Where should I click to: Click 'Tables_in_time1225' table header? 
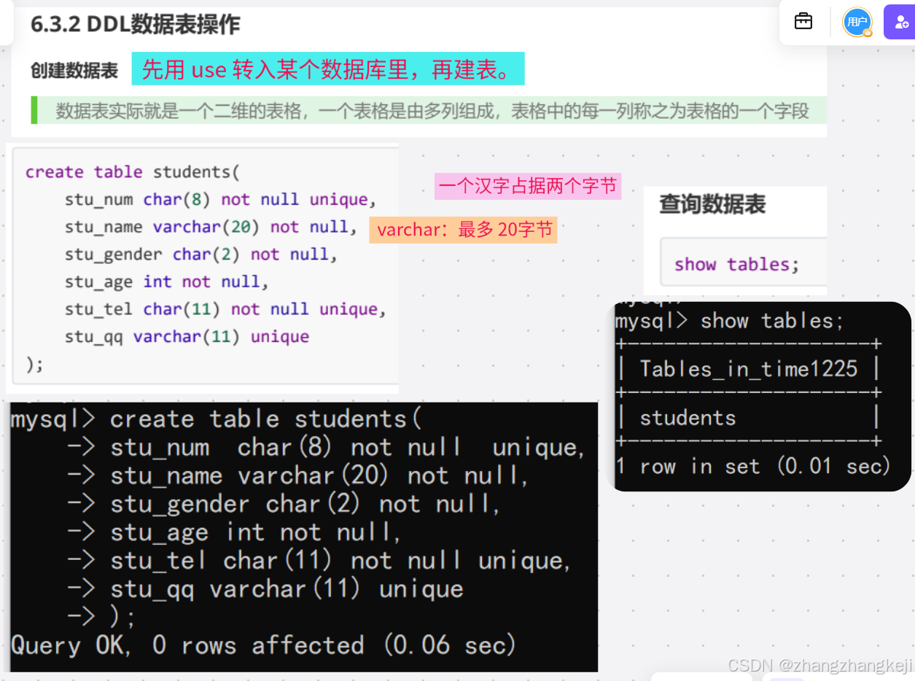click(748, 369)
